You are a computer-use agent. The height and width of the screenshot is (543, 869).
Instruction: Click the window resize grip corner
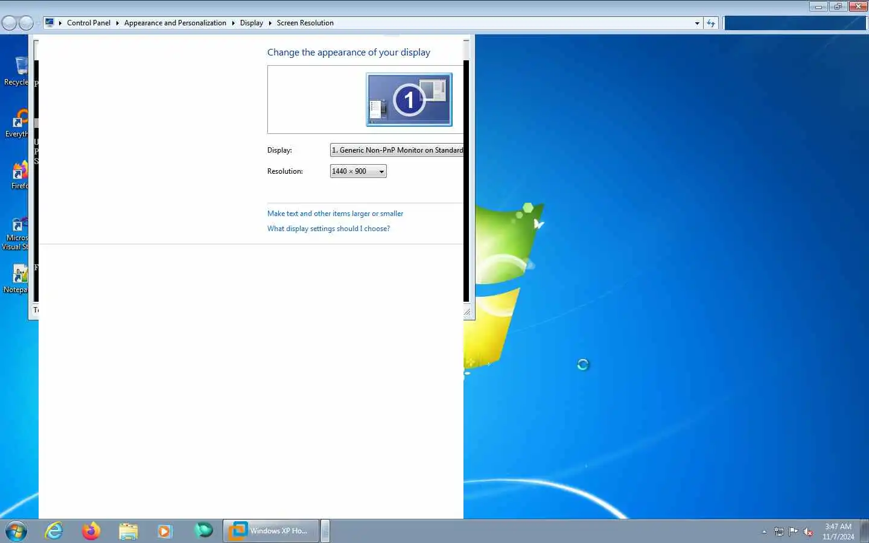(x=467, y=312)
